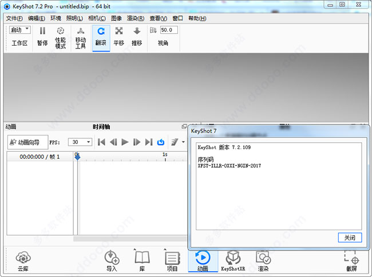
Task: Open the FPS dropdown set to 30
Action: [x=80, y=142]
